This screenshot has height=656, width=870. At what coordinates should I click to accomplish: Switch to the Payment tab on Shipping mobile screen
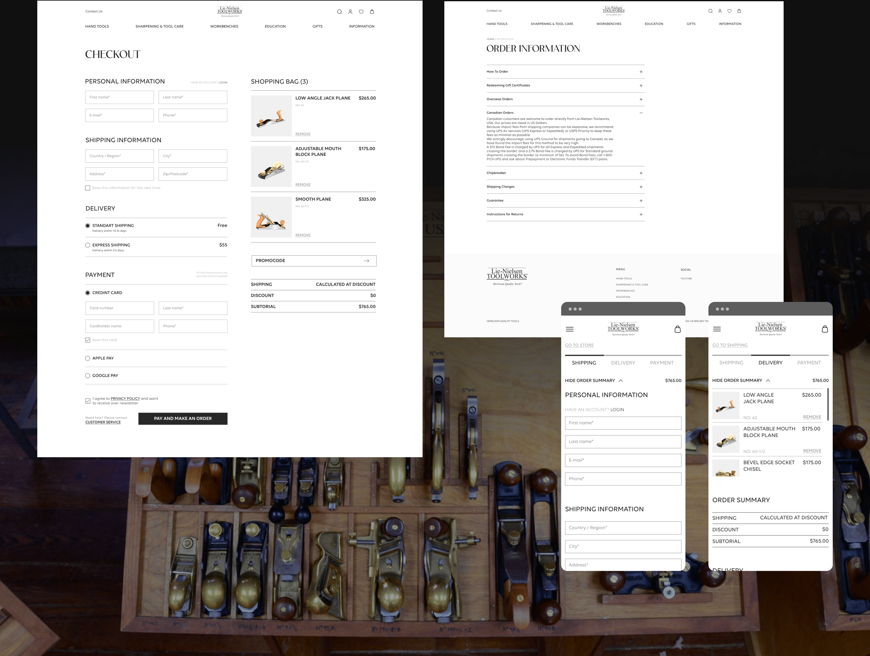[662, 362]
